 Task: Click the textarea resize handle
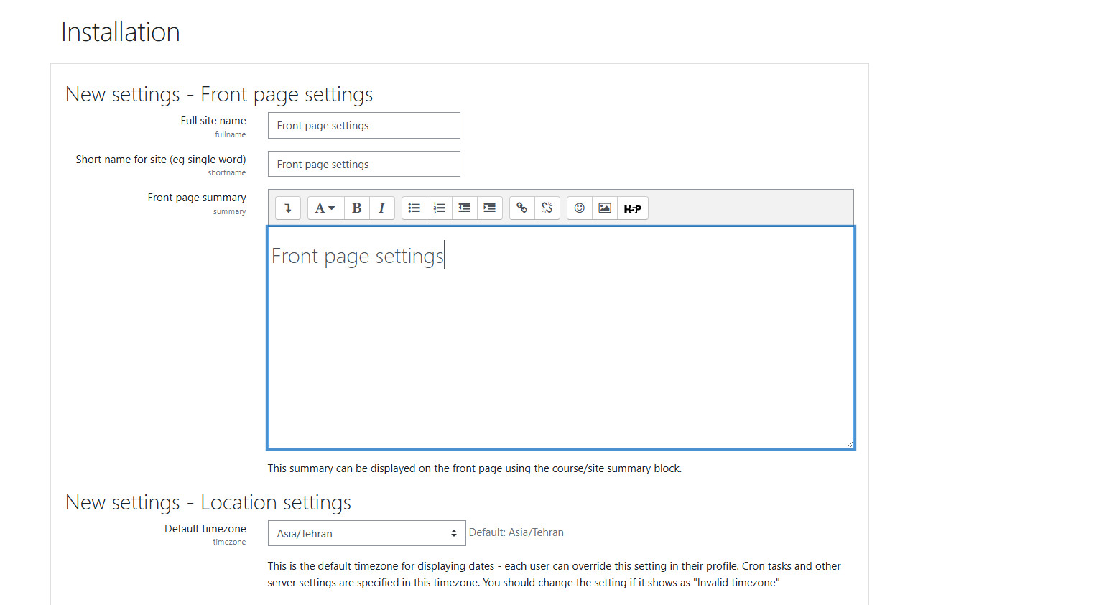(x=851, y=444)
